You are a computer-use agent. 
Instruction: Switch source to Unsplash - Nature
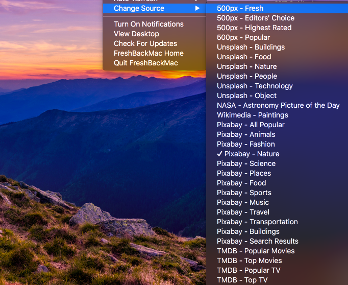tap(246, 66)
